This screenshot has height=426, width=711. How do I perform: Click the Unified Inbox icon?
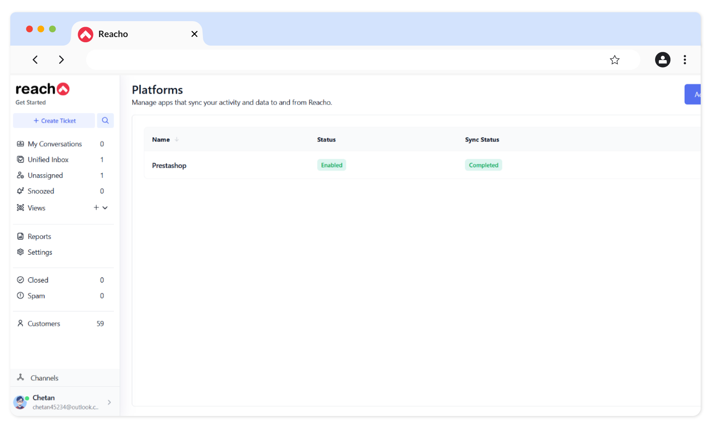20,159
